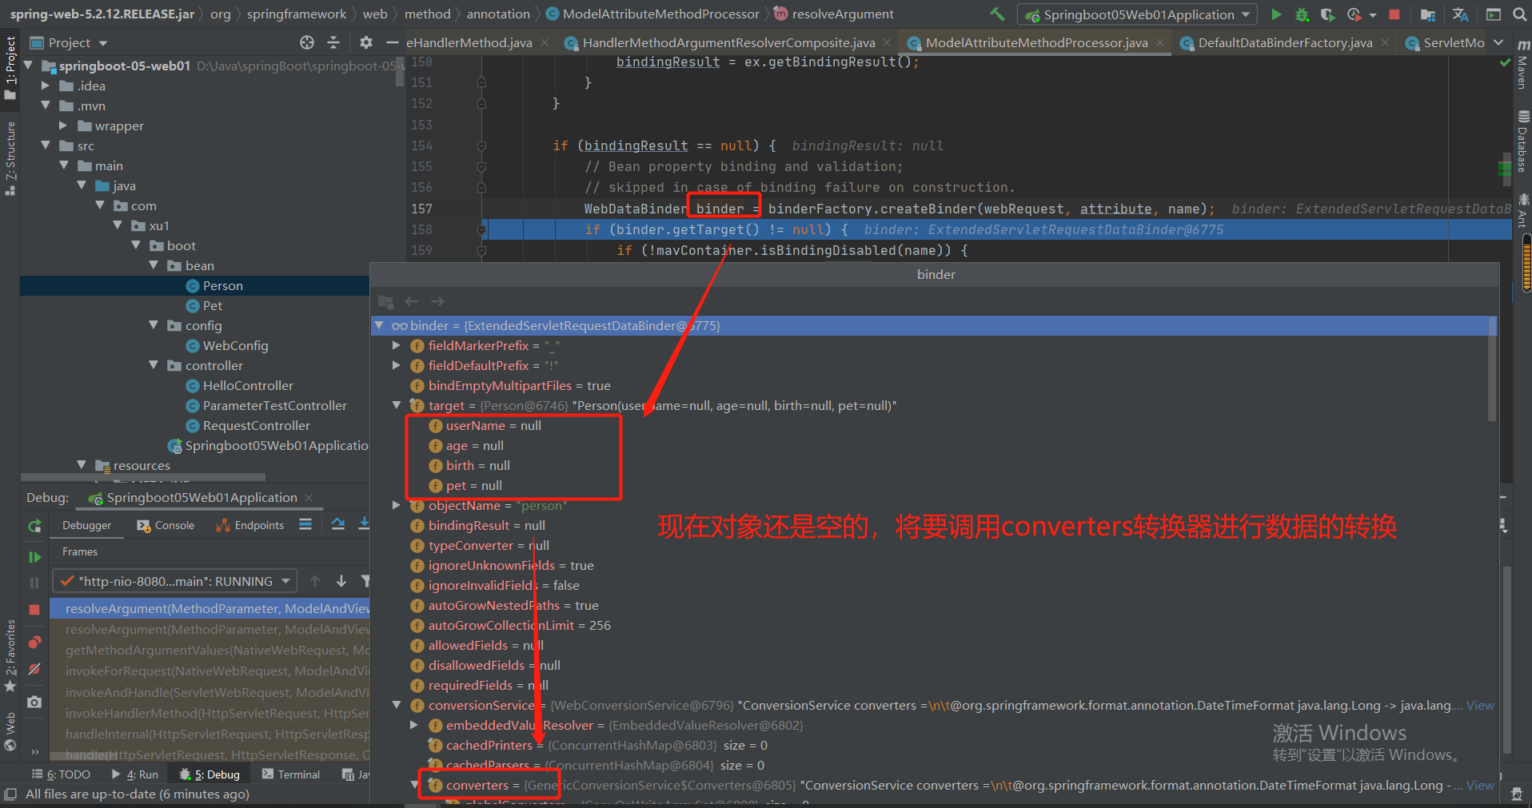Expand the wrapper folder
1532x808 pixels.
64,125
